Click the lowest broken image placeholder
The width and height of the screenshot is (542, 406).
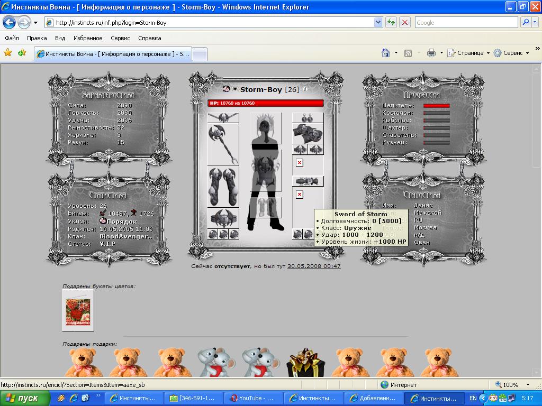tap(300, 195)
